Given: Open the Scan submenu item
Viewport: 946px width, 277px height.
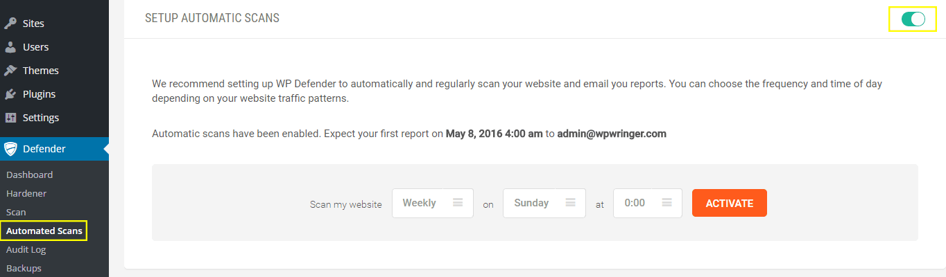Looking at the screenshot, I should tap(16, 212).
